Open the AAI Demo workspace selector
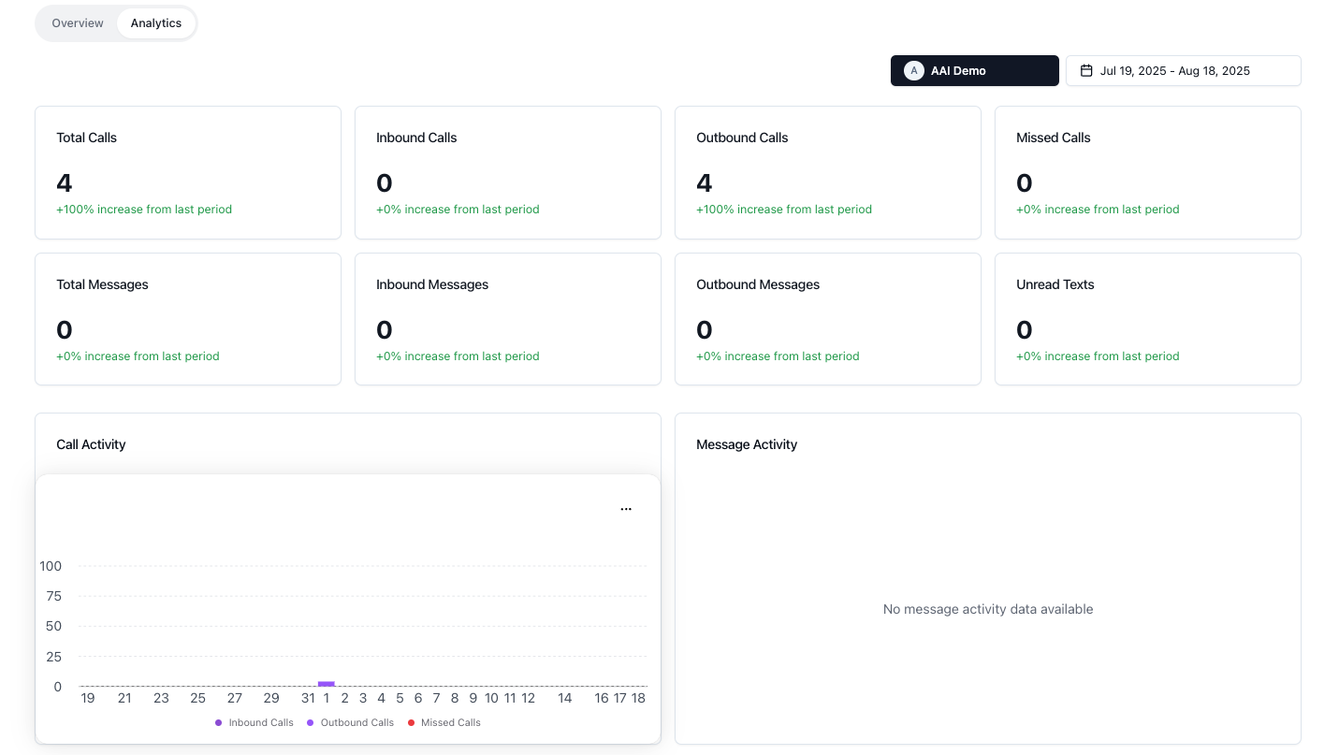 click(974, 70)
